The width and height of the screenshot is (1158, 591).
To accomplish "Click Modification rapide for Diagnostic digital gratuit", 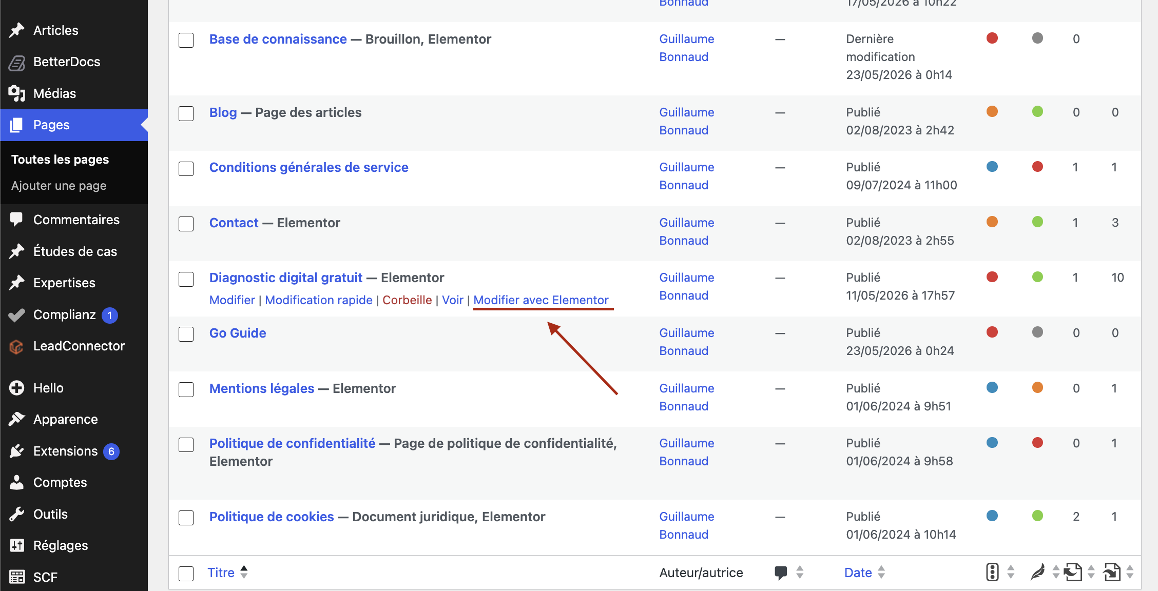I will (319, 300).
